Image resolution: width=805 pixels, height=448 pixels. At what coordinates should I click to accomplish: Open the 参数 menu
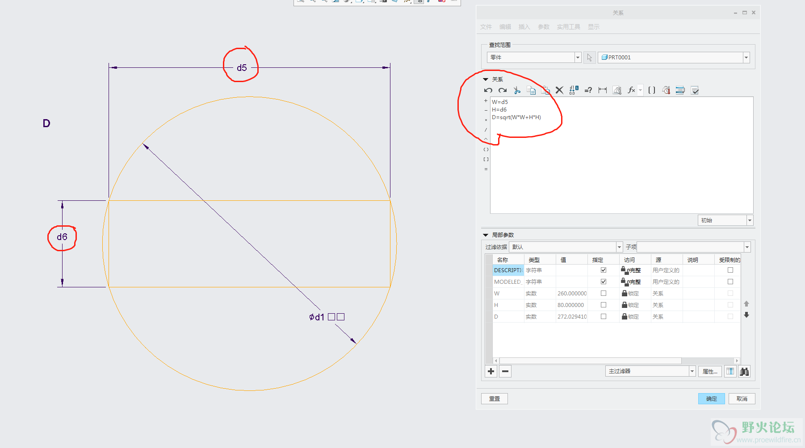click(544, 27)
